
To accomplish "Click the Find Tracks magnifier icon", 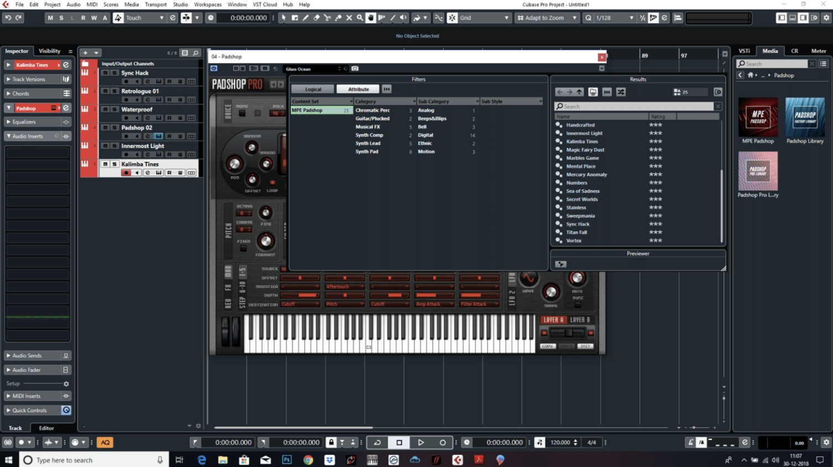I will pos(196,53).
